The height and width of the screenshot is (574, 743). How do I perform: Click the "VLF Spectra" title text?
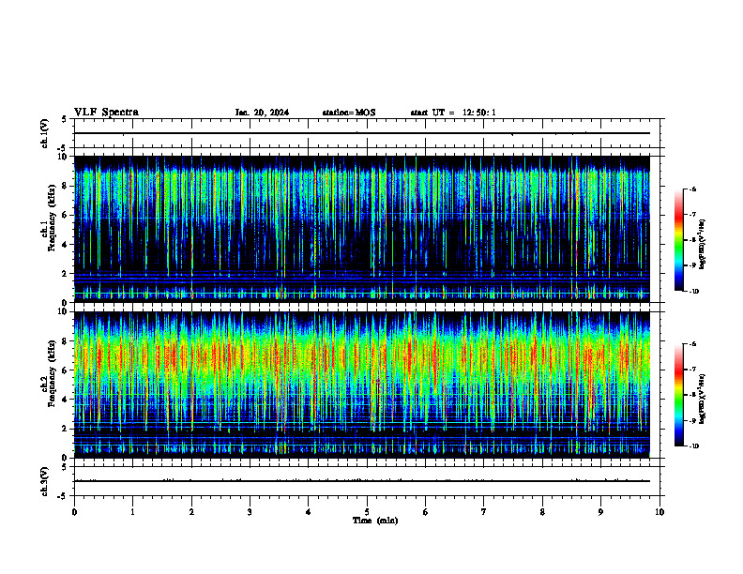pos(106,113)
